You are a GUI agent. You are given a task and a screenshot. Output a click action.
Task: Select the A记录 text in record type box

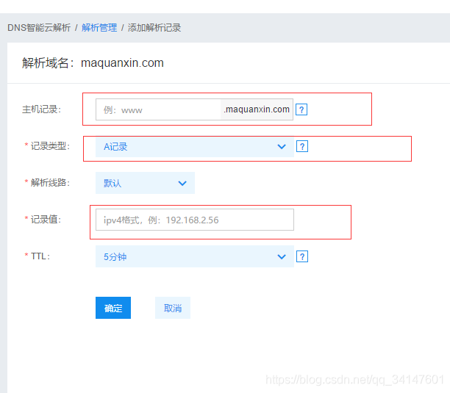pyautogui.click(x=116, y=147)
